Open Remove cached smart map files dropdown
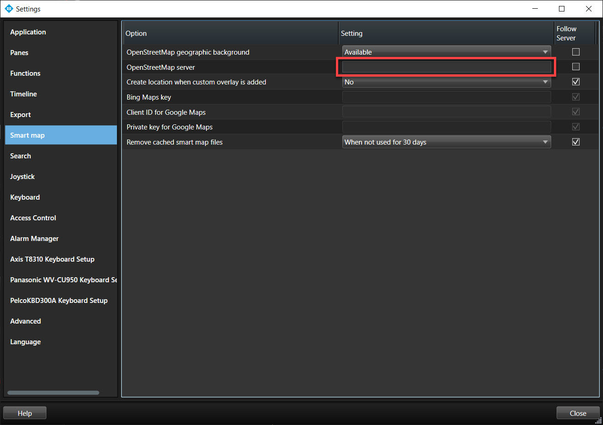The image size is (603, 425). click(446, 142)
